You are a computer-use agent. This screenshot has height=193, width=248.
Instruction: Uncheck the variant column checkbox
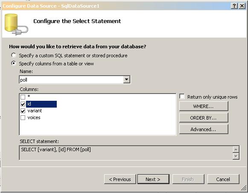23,111
